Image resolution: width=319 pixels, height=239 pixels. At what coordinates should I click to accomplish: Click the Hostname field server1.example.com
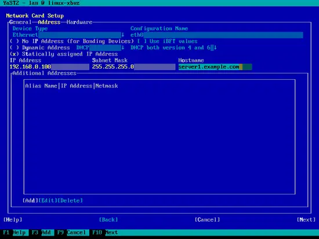[215, 67]
